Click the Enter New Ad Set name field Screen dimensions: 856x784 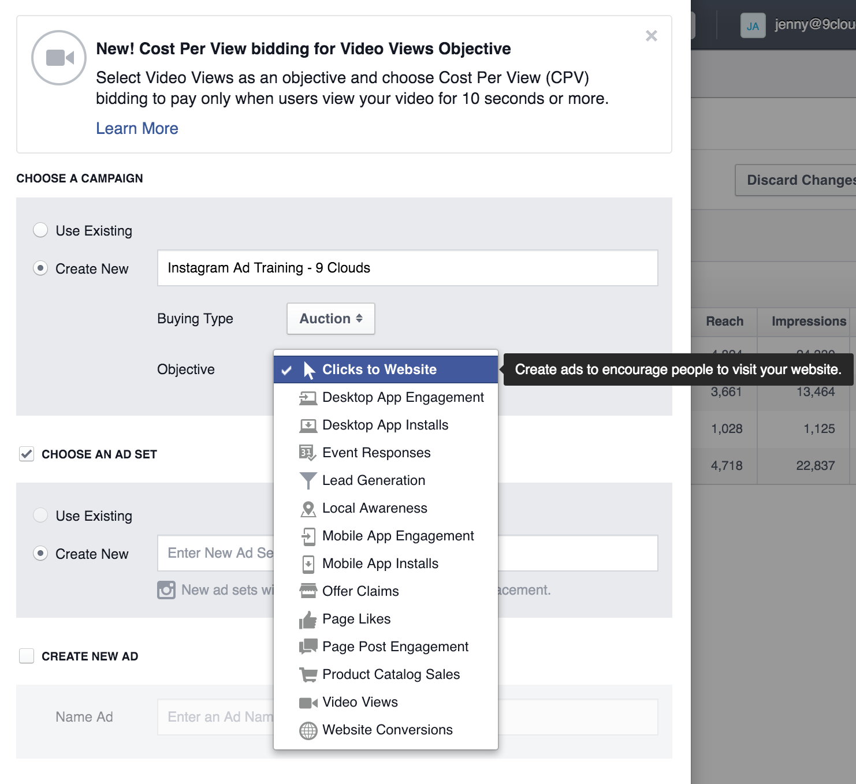(x=407, y=553)
